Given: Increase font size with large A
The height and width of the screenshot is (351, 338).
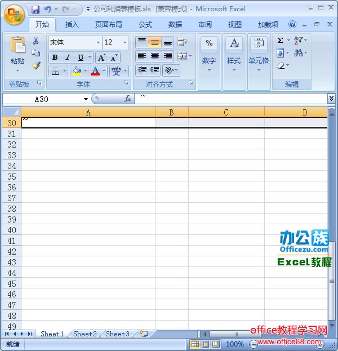Looking at the screenshot, I should [x=101, y=58].
